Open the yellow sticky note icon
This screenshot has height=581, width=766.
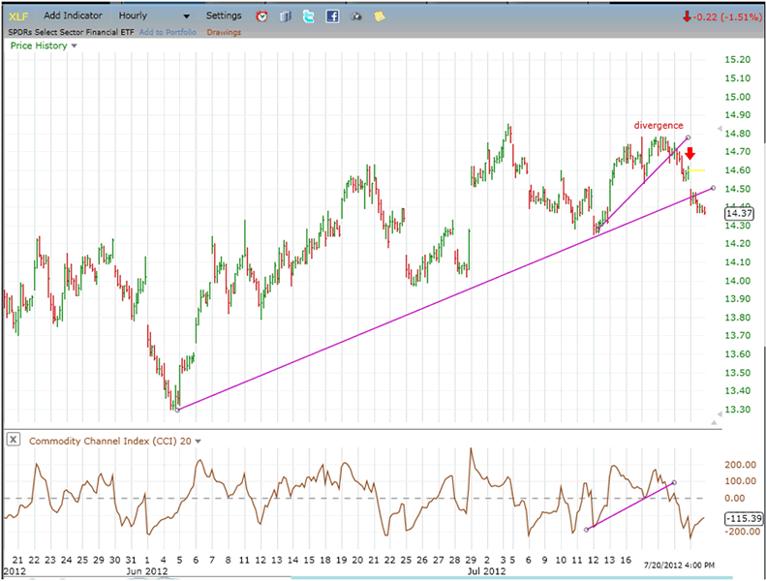click(x=379, y=16)
